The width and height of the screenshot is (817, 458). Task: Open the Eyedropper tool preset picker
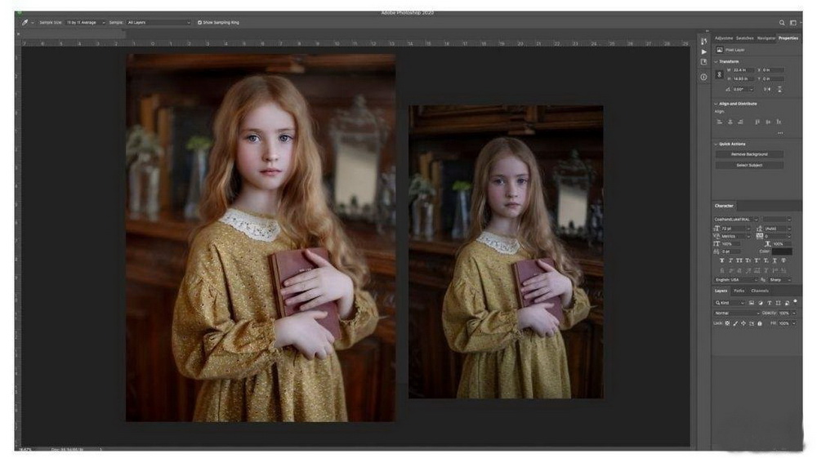32,22
